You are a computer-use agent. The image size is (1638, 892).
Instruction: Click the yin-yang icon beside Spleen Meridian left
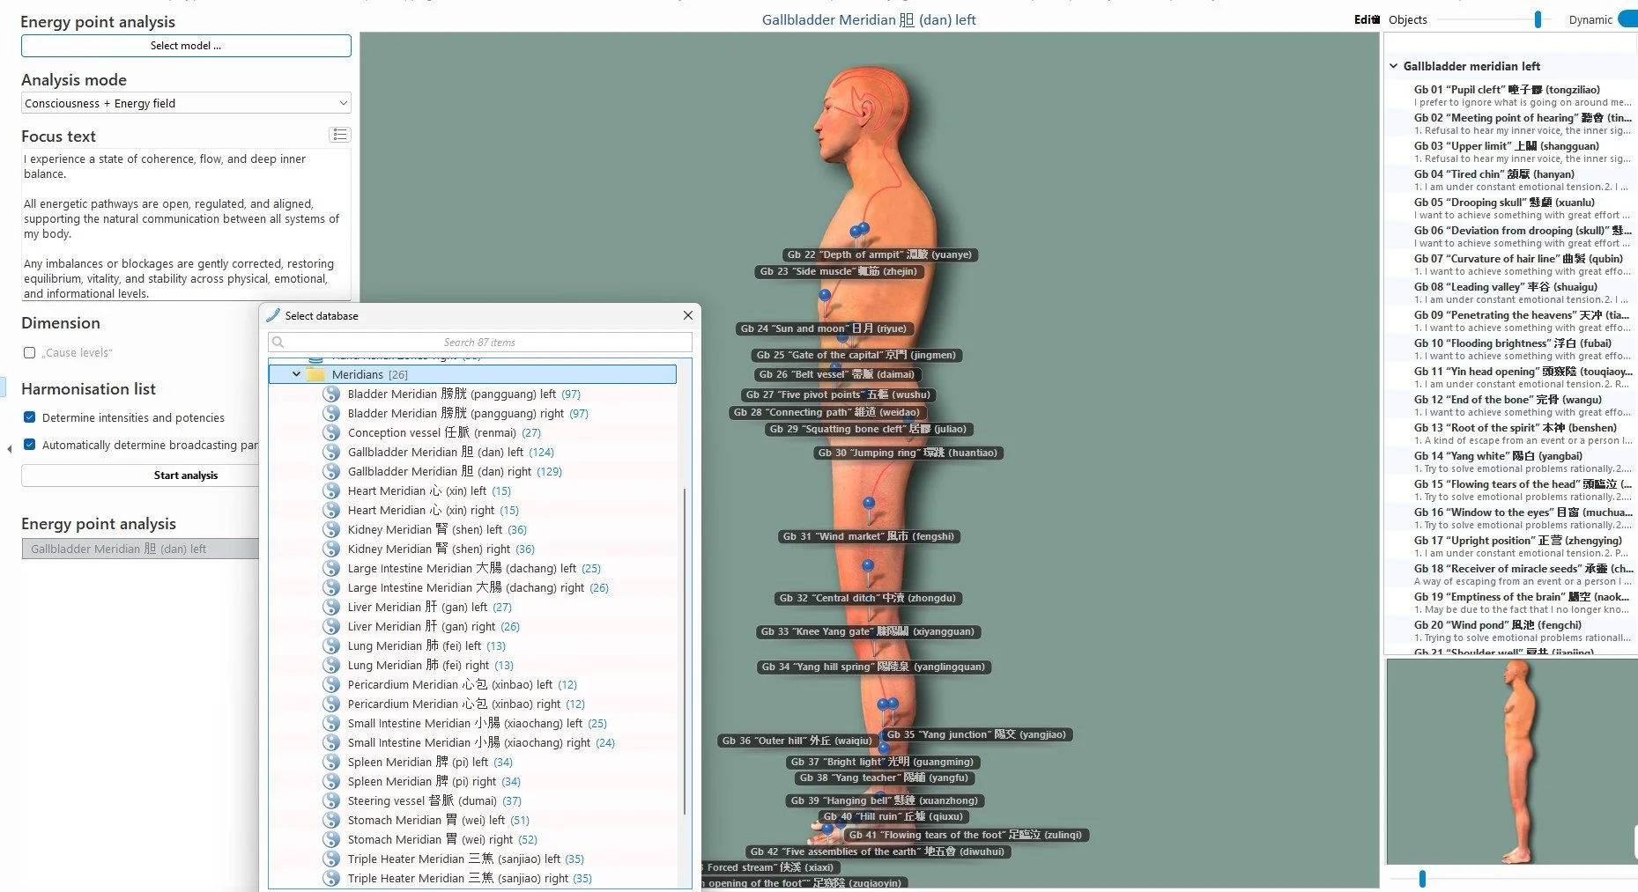coord(331,762)
